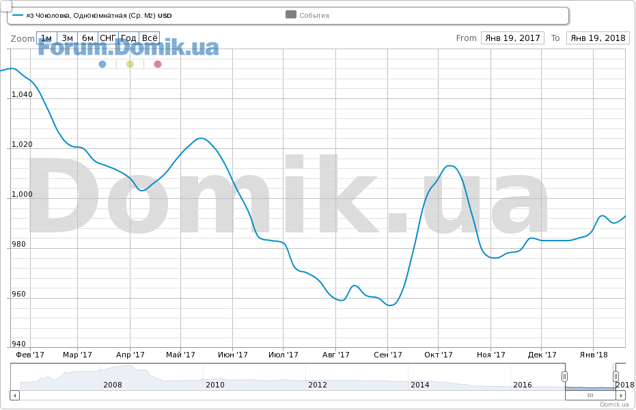The width and height of the screenshot is (636, 410).
Task: Click the 960 y-axis label
Action: (x=18, y=294)
